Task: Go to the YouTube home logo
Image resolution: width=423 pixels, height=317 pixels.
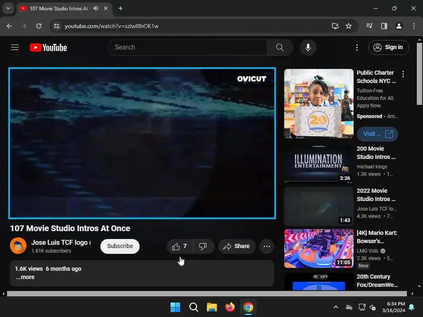Action: pos(48,47)
